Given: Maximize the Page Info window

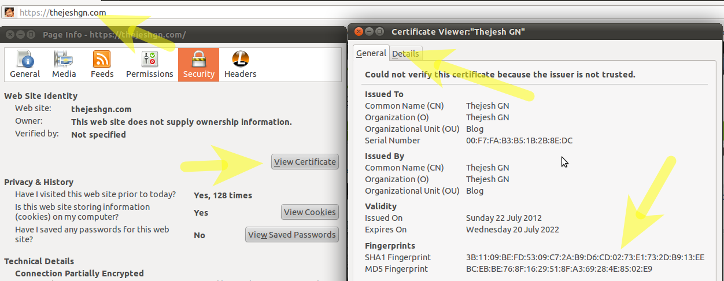Looking at the screenshot, I should click(x=31, y=35).
